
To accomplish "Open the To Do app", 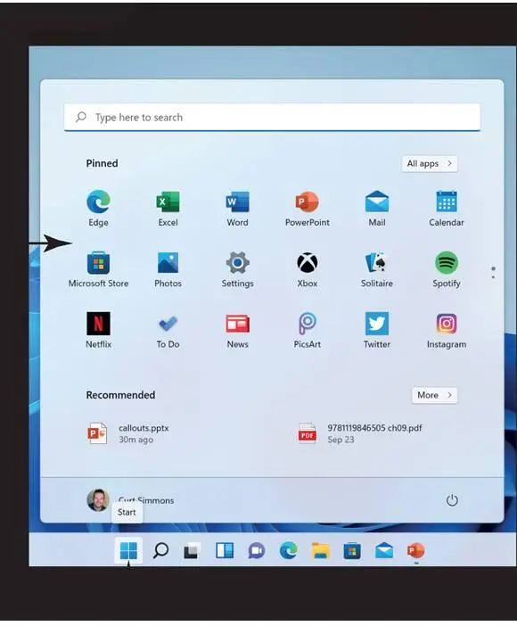I will 168,330.
